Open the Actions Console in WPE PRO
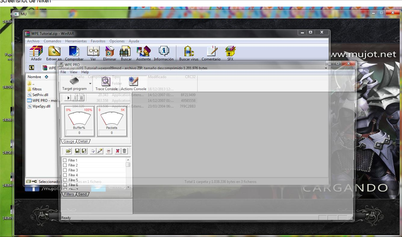The height and width of the screenshot is (237, 402). tap(133, 83)
